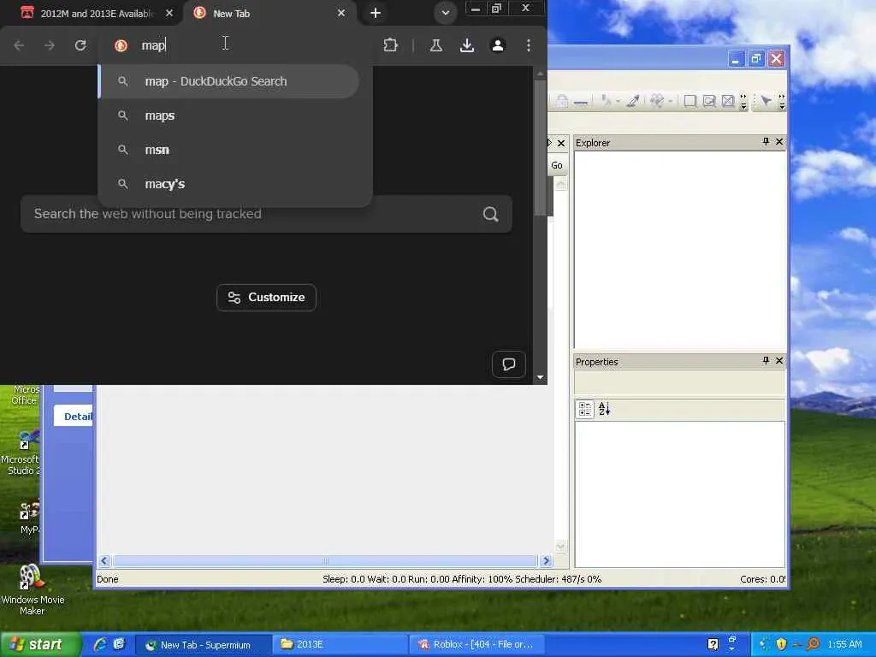The width and height of the screenshot is (876, 657).
Task: Expand the first toolbar overflow chevron
Action: pyautogui.click(x=743, y=102)
